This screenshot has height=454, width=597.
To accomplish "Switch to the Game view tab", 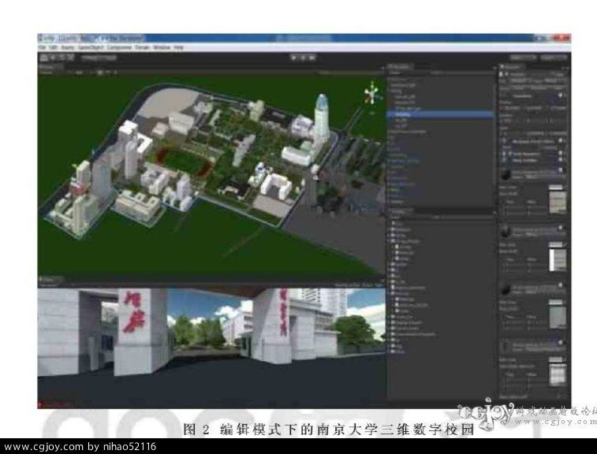I will [50, 280].
